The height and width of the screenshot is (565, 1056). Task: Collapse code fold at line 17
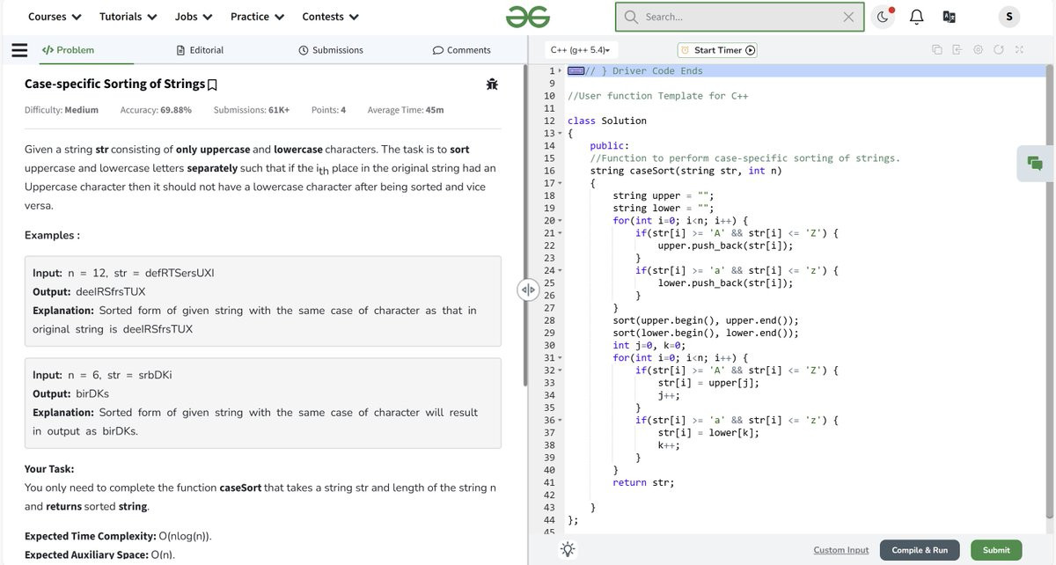560,183
